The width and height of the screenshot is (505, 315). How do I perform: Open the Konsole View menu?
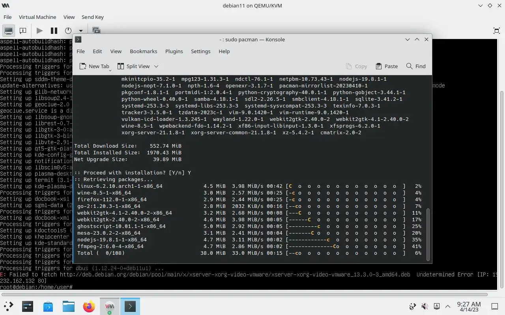116,51
